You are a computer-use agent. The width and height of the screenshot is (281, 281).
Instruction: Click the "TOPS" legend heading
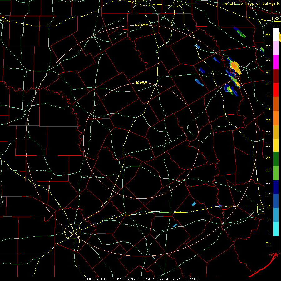(x=274, y=19)
